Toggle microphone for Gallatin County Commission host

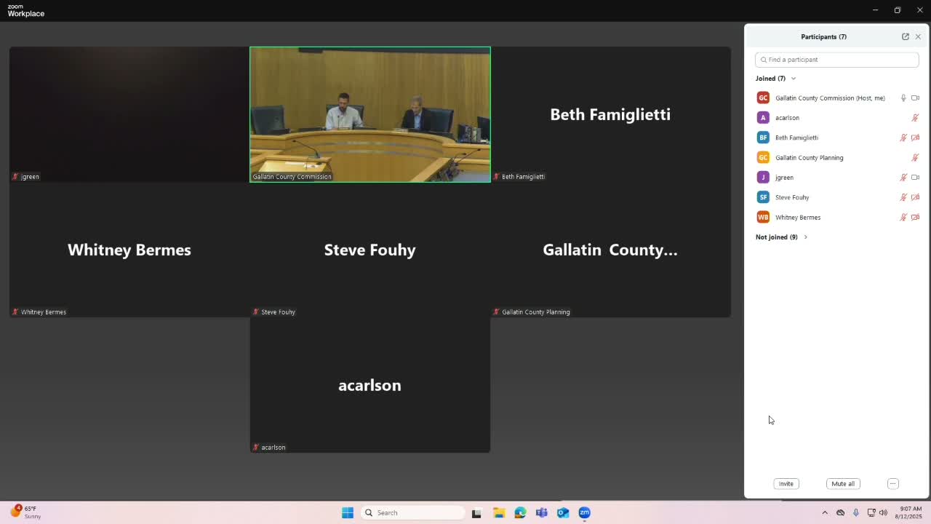coord(903,98)
